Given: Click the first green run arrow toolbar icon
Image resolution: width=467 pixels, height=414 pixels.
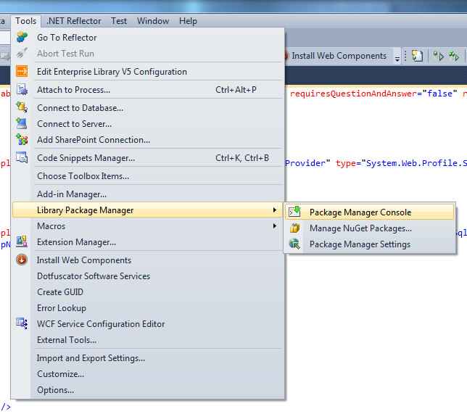Looking at the screenshot, I should (438, 56).
